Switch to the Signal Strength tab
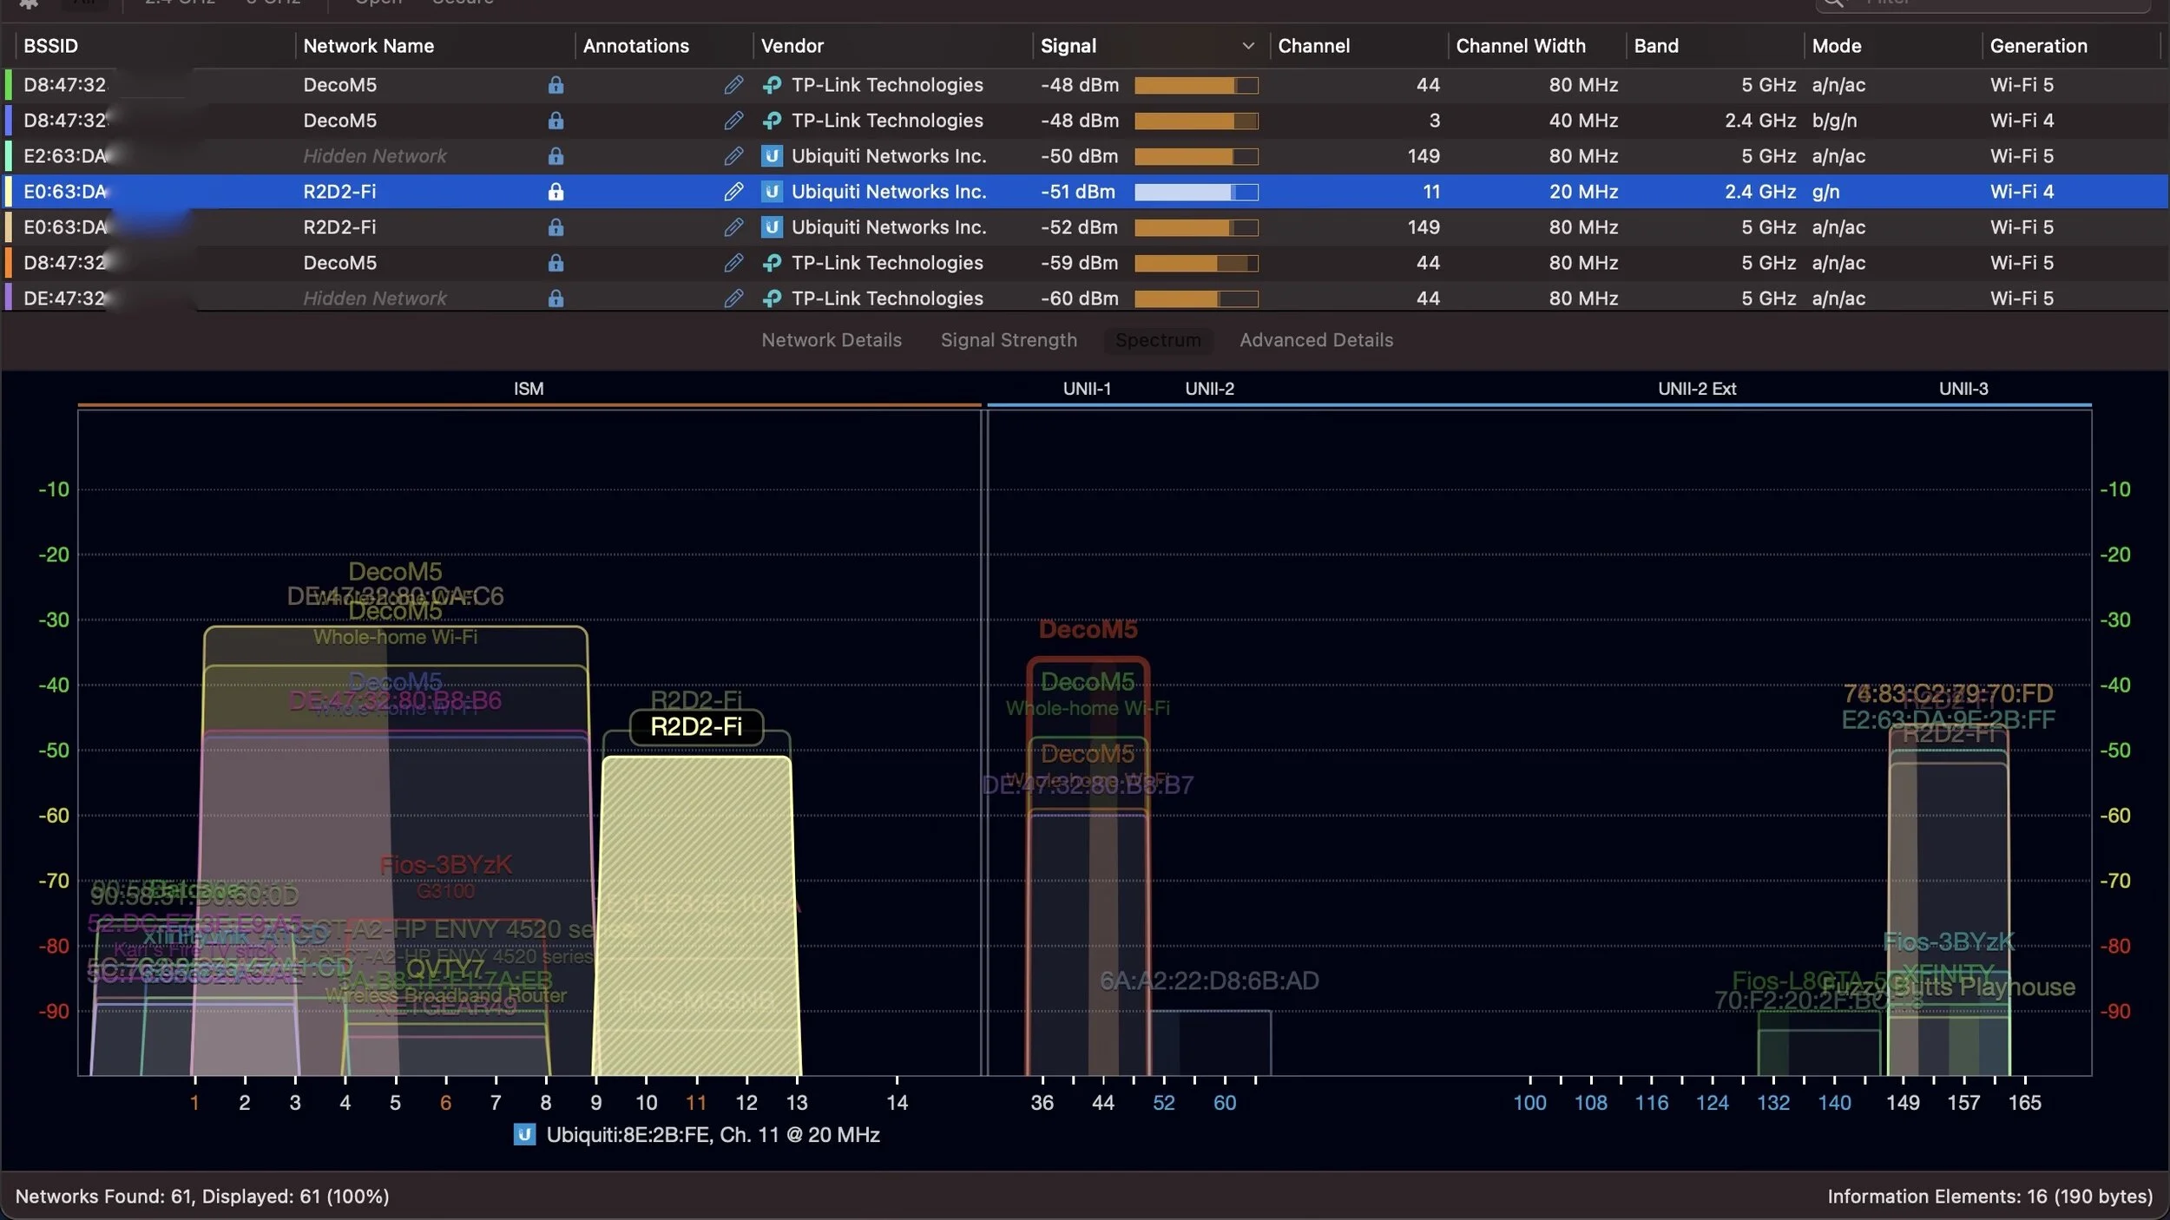The image size is (2170, 1220). 1009,340
